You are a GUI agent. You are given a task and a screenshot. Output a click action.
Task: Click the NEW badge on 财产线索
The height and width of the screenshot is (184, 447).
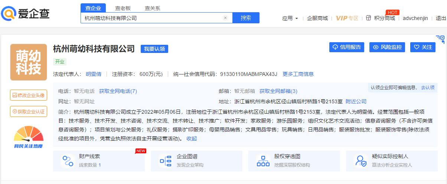click(141, 151)
